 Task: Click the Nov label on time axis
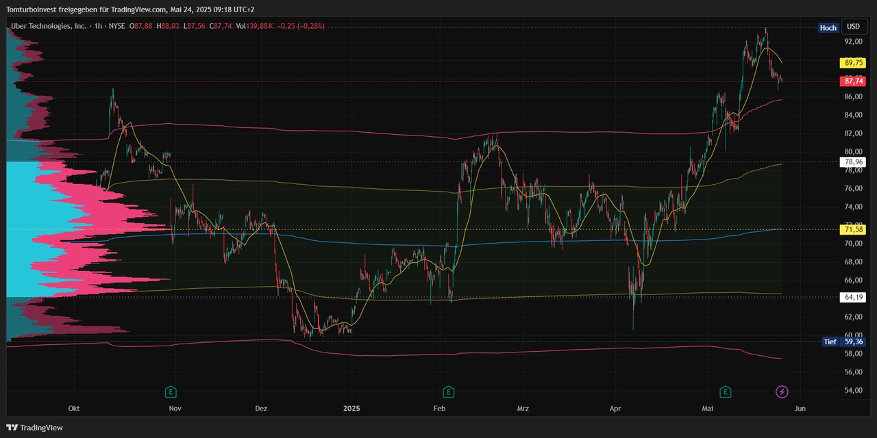(x=175, y=409)
